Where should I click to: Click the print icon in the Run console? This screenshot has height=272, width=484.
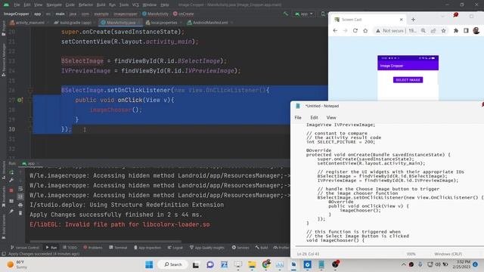pos(20,205)
